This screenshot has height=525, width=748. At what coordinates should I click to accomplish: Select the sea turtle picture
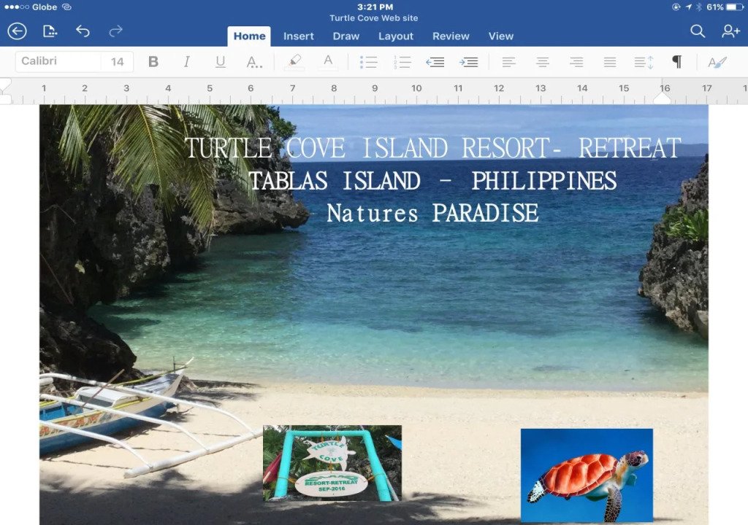(x=587, y=475)
